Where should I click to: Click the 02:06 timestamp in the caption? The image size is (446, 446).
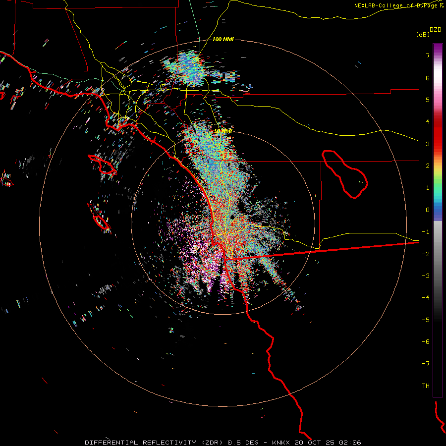point(350,443)
